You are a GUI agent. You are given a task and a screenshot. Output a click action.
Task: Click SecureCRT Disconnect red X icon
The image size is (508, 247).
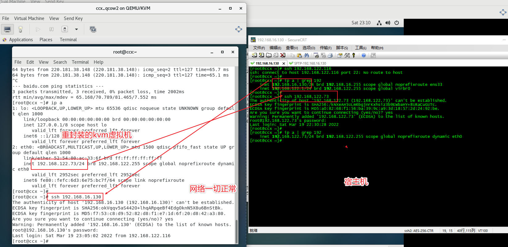coord(283,55)
